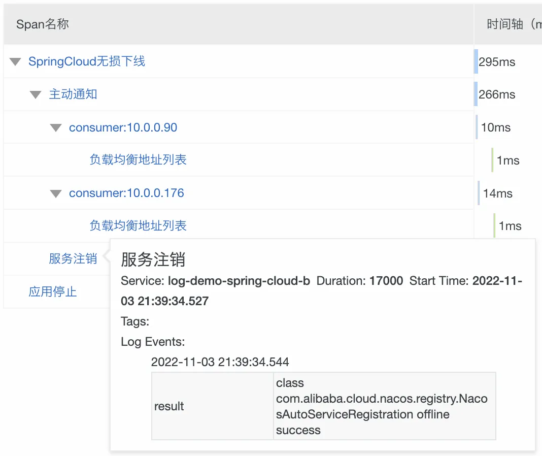
Task: Click the Duration value 17000
Action: (x=386, y=281)
